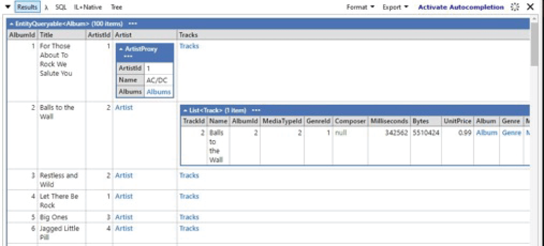This screenshot has height=246, width=544.
Task: Open the Genre link in track row
Action: (511, 133)
